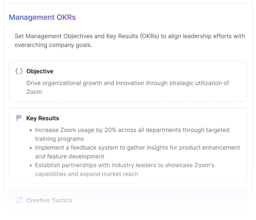Image resolution: width=256 pixels, height=220 pixels.
Task: Click the bullet before 'Increase Zoom usage'
Action: pos(31,130)
